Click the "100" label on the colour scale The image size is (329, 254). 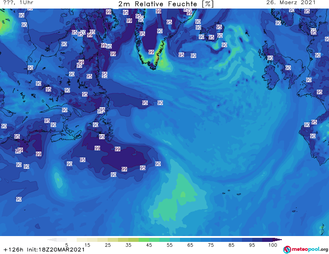point(273,245)
